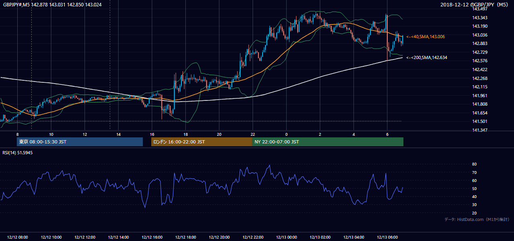The height and width of the screenshot is (241, 514).
Task: Click hour label 12 under price chart
Action: (84, 134)
